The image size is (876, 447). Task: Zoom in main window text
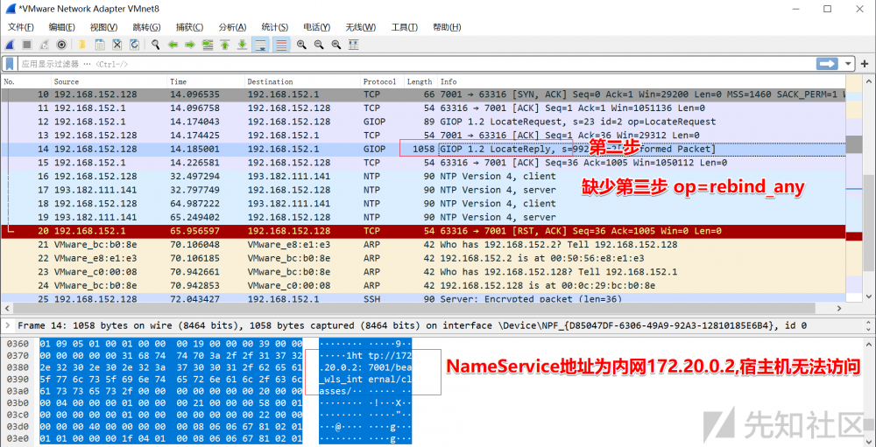[x=301, y=45]
